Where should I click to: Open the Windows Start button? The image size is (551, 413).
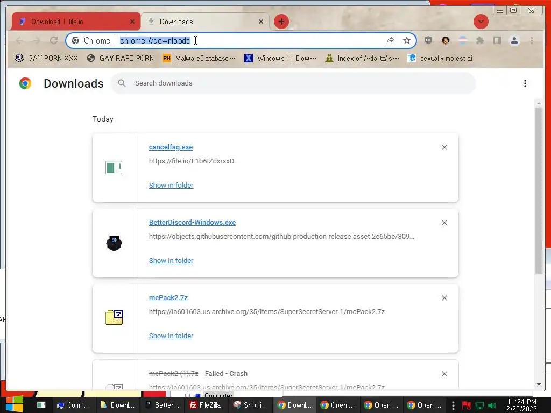click(15, 404)
